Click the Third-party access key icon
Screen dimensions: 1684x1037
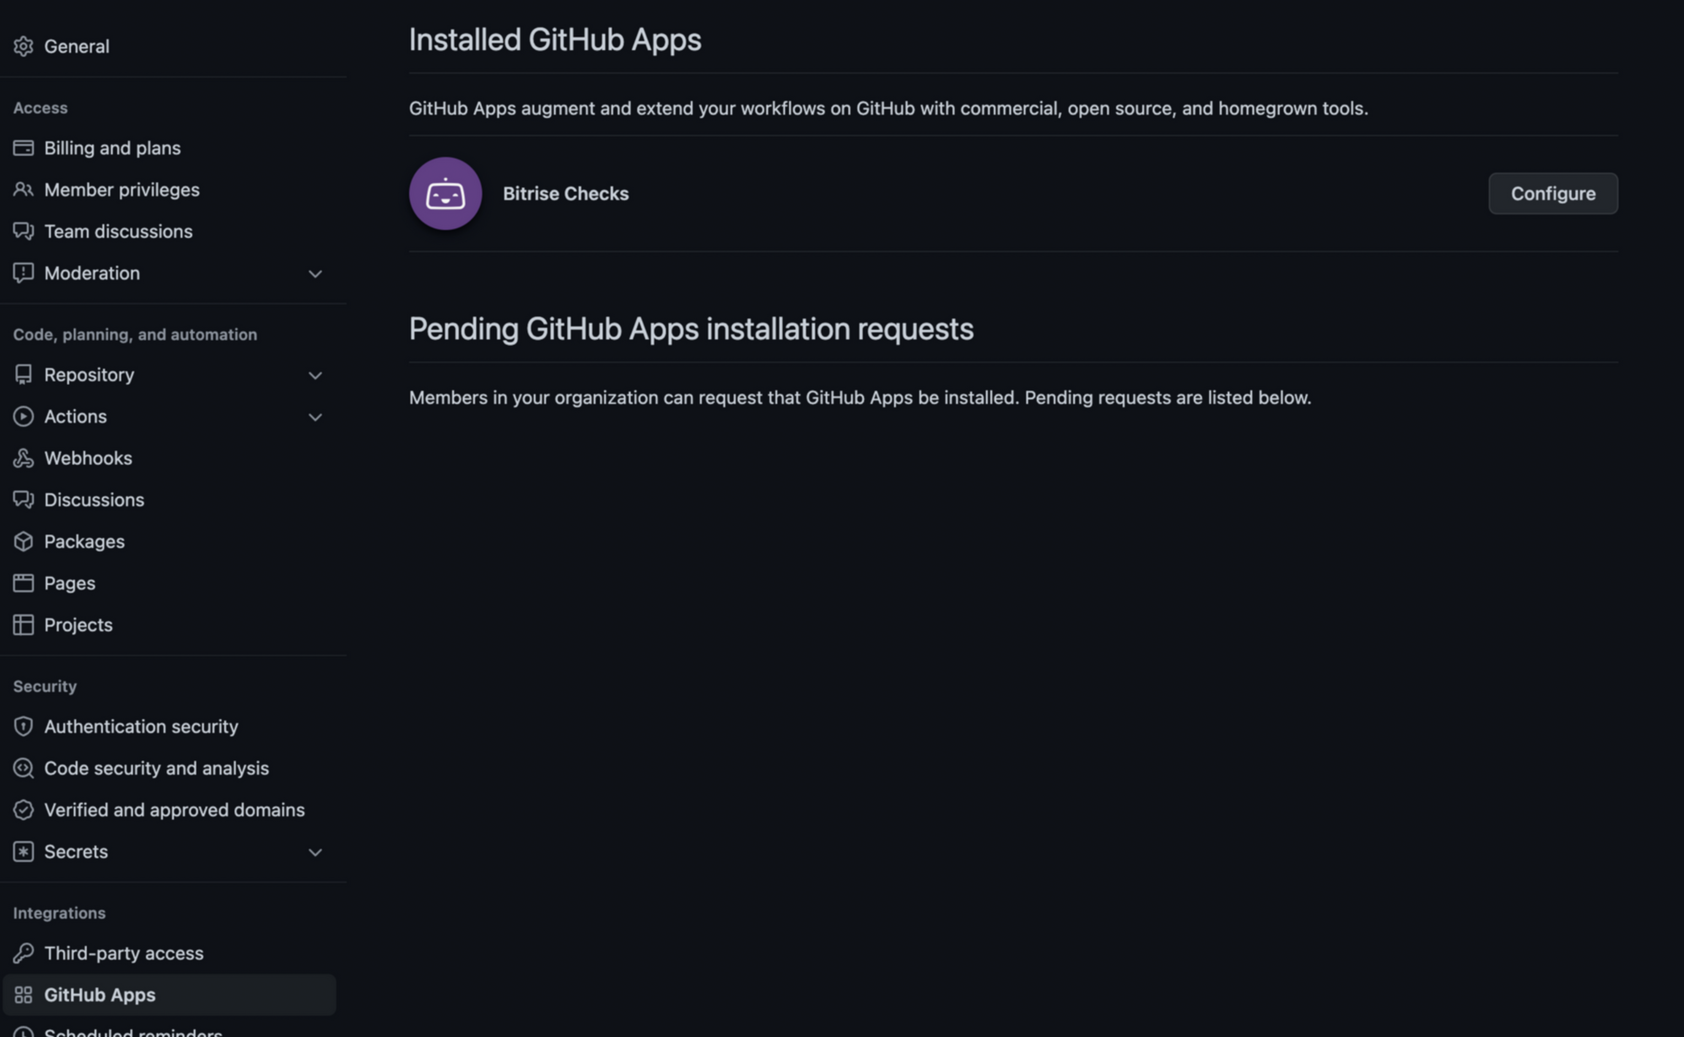(x=23, y=953)
